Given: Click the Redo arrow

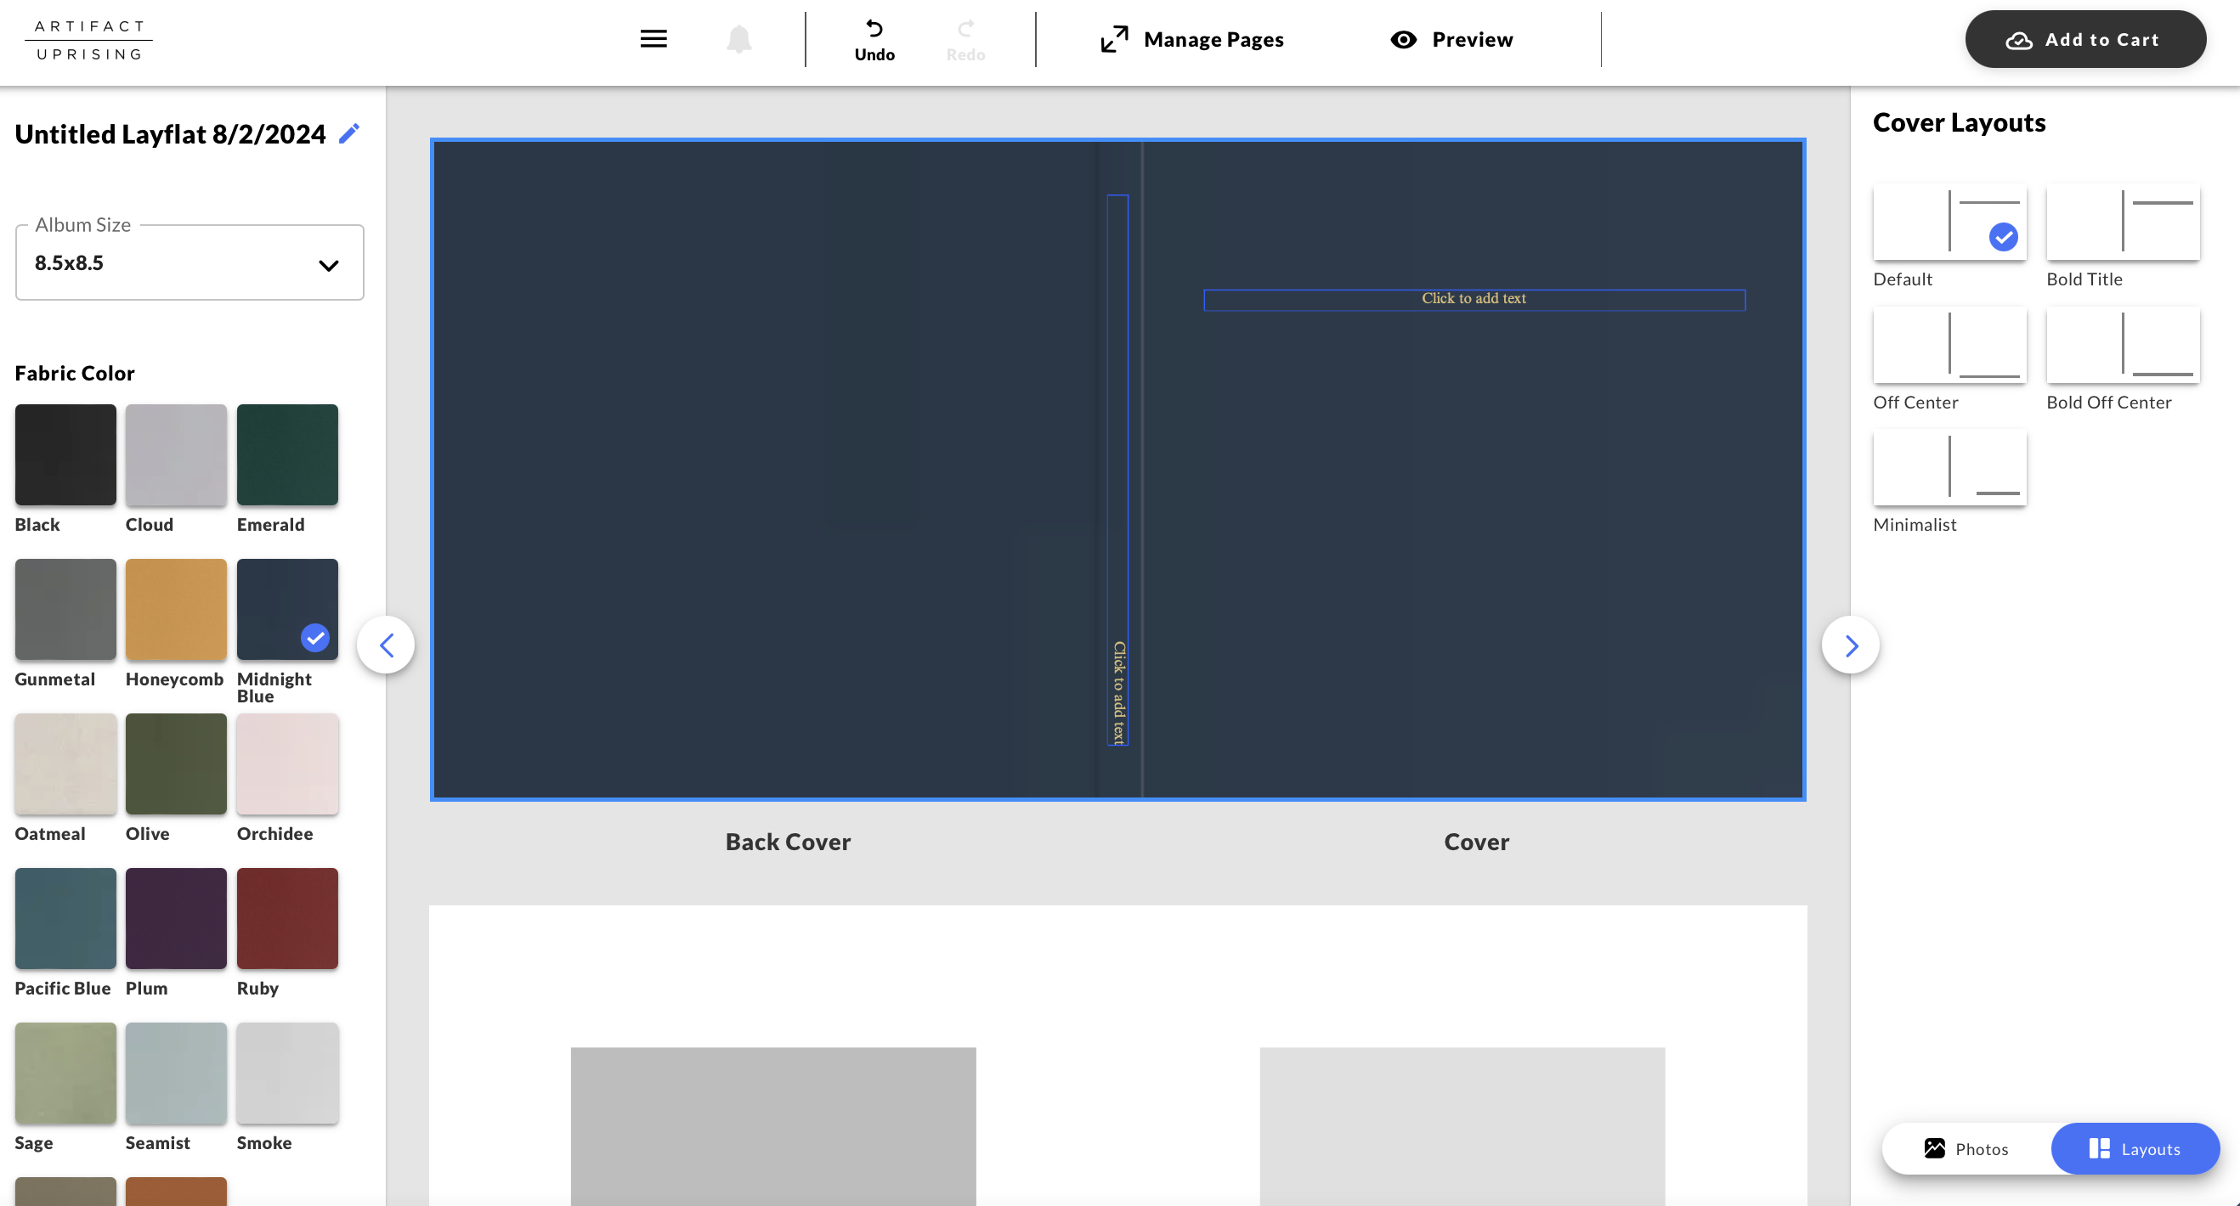Looking at the screenshot, I should [x=965, y=41].
